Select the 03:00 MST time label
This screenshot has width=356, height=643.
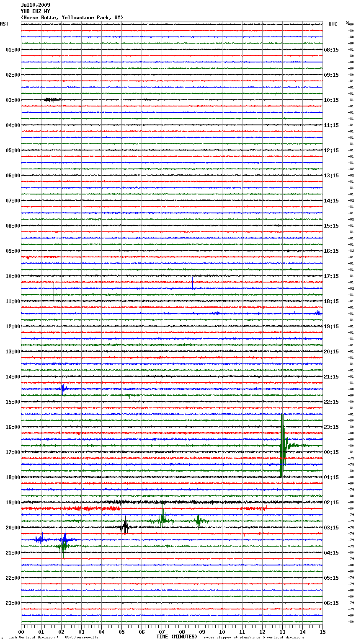click(13, 100)
